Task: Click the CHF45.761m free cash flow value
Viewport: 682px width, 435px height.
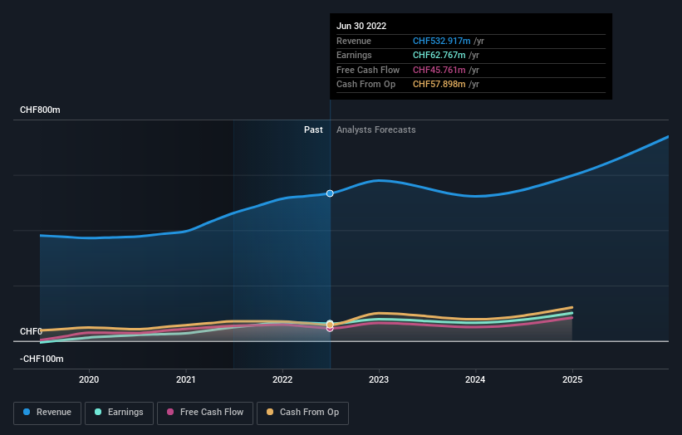Action: pyautogui.click(x=439, y=70)
